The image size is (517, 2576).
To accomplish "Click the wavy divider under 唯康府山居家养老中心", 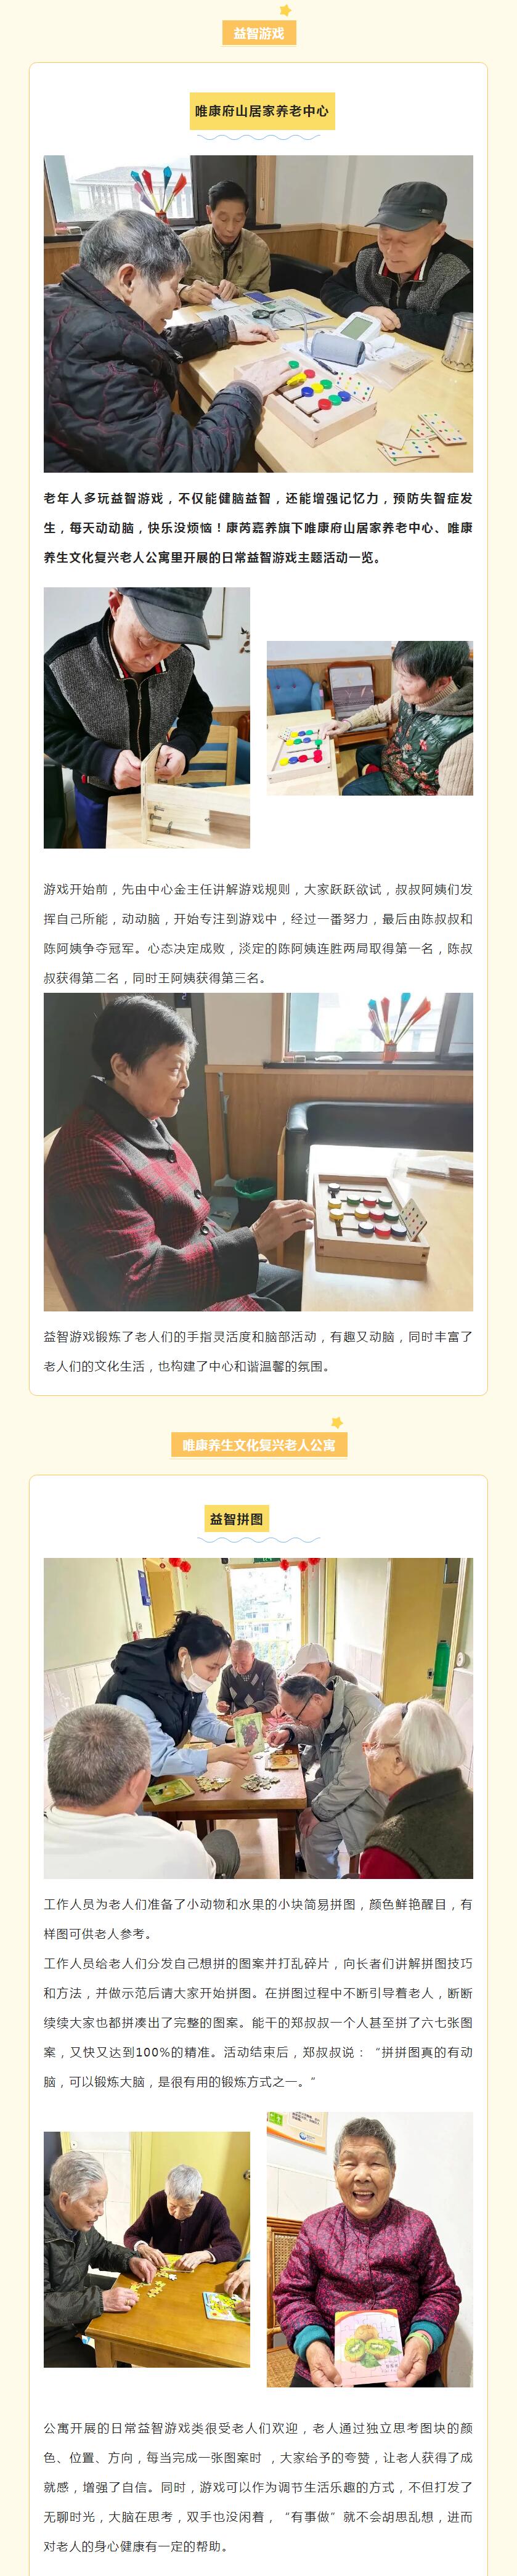I will click(x=259, y=136).
